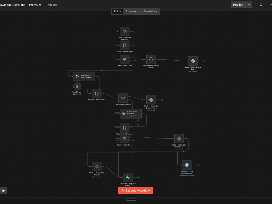The image size is (272, 204).
Task: Select Slack — Reply: No Context Found node
Action: (x=151, y=100)
